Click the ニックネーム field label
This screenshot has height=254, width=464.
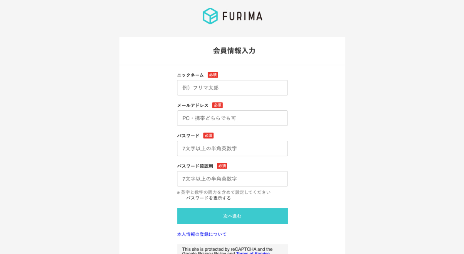[190, 75]
